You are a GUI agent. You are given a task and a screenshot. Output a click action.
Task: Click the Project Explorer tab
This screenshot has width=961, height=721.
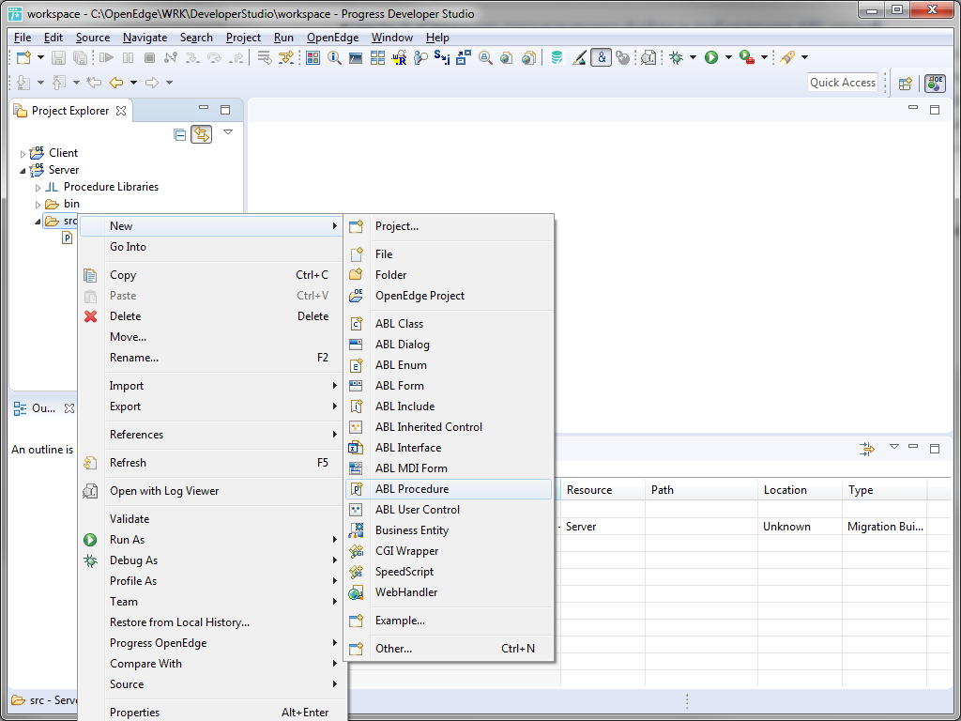click(69, 111)
